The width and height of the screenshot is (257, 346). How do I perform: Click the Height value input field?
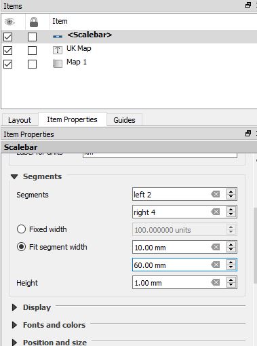click(172, 283)
